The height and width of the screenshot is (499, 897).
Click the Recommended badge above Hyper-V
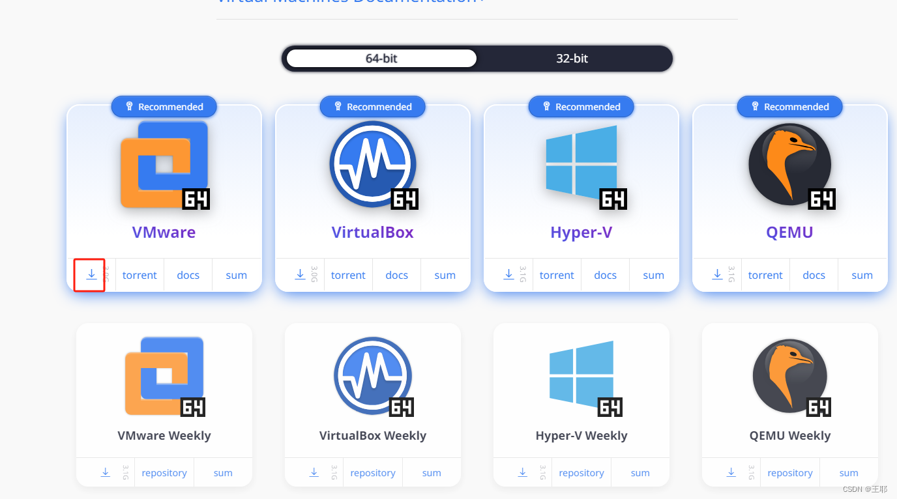(581, 107)
